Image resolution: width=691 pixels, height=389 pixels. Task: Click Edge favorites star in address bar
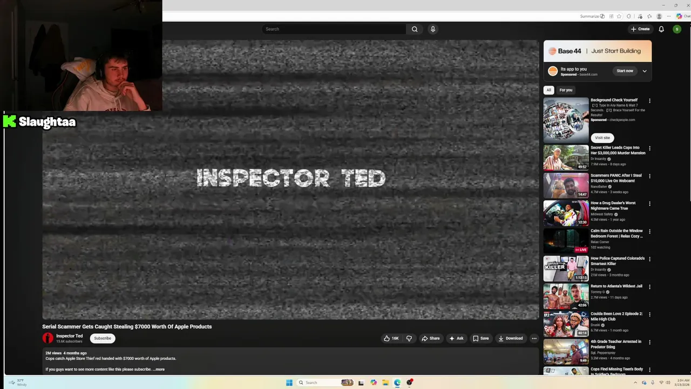tap(619, 16)
